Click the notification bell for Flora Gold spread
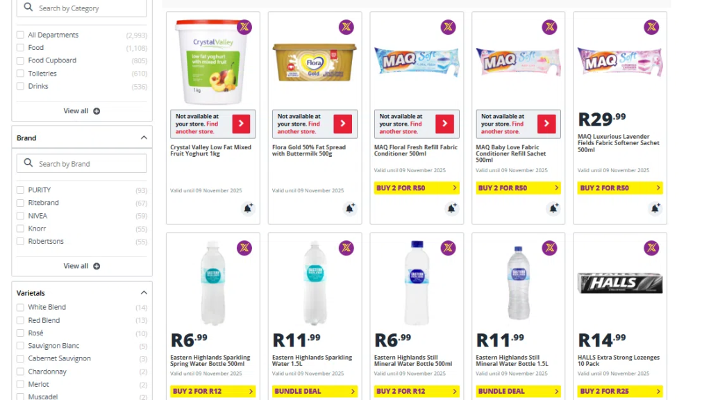711x400 pixels. pos(350,208)
